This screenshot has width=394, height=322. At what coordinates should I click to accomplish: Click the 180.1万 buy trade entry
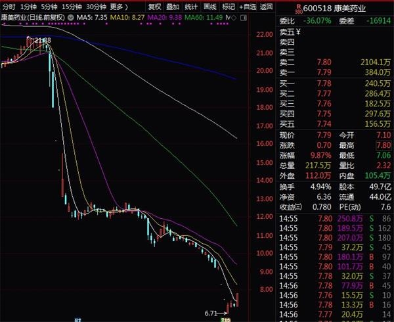click(x=350, y=257)
